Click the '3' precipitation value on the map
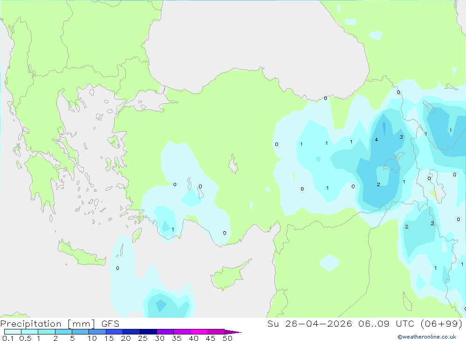Screen dimensions: 466x341 click(x=401, y=137)
